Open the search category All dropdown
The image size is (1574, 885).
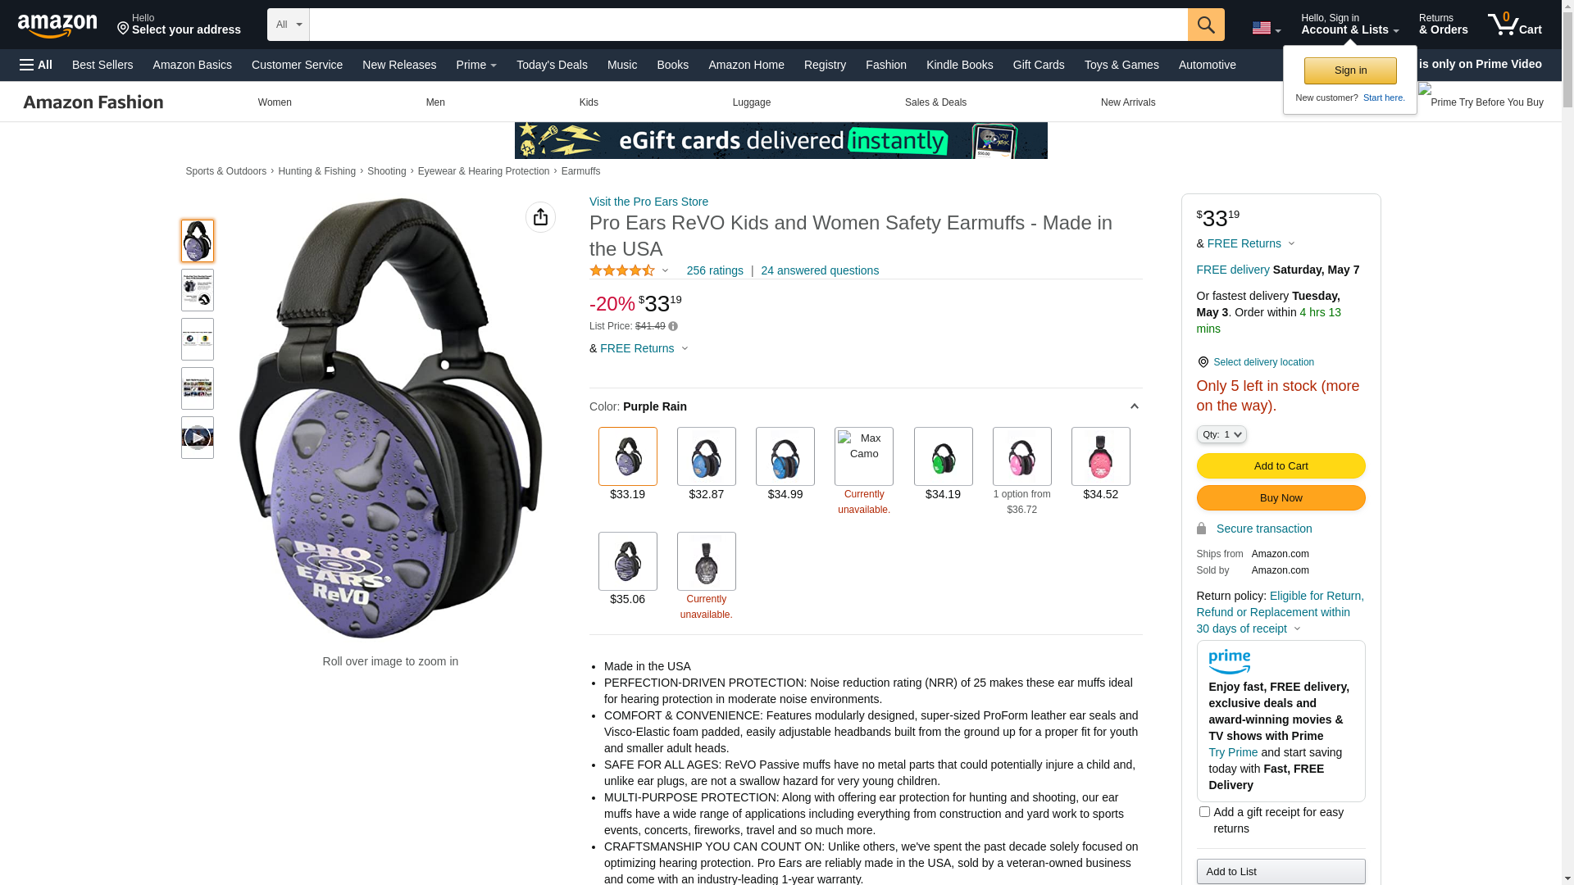pos(289,25)
